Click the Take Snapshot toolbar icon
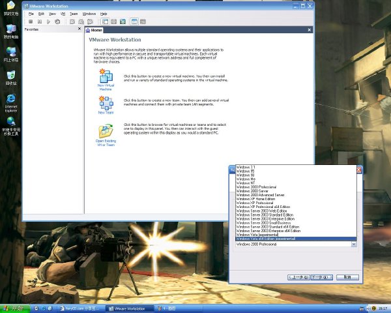The image size is (391, 313). 72,22
